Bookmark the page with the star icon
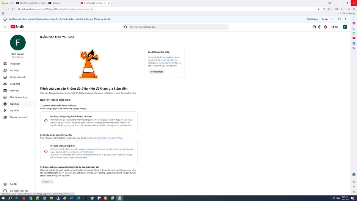Viewport: 357px width, 201px height. pos(319,9)
